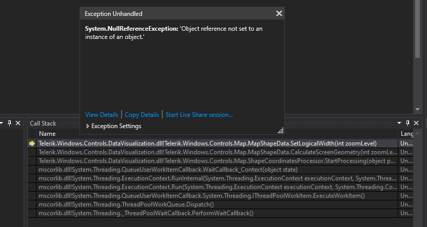This screenshot has width=427, height=227.
Task: Click the Copy Details link
Action: (142, 115)
